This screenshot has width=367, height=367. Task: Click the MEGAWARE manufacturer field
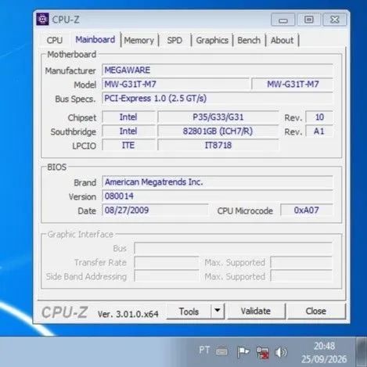pyautogui.click(x=218, y=70)
